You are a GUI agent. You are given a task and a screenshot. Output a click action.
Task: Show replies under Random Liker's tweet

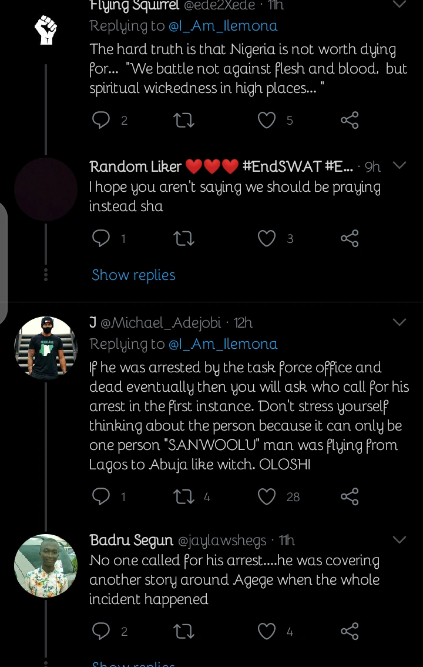[x=133, y=275]
